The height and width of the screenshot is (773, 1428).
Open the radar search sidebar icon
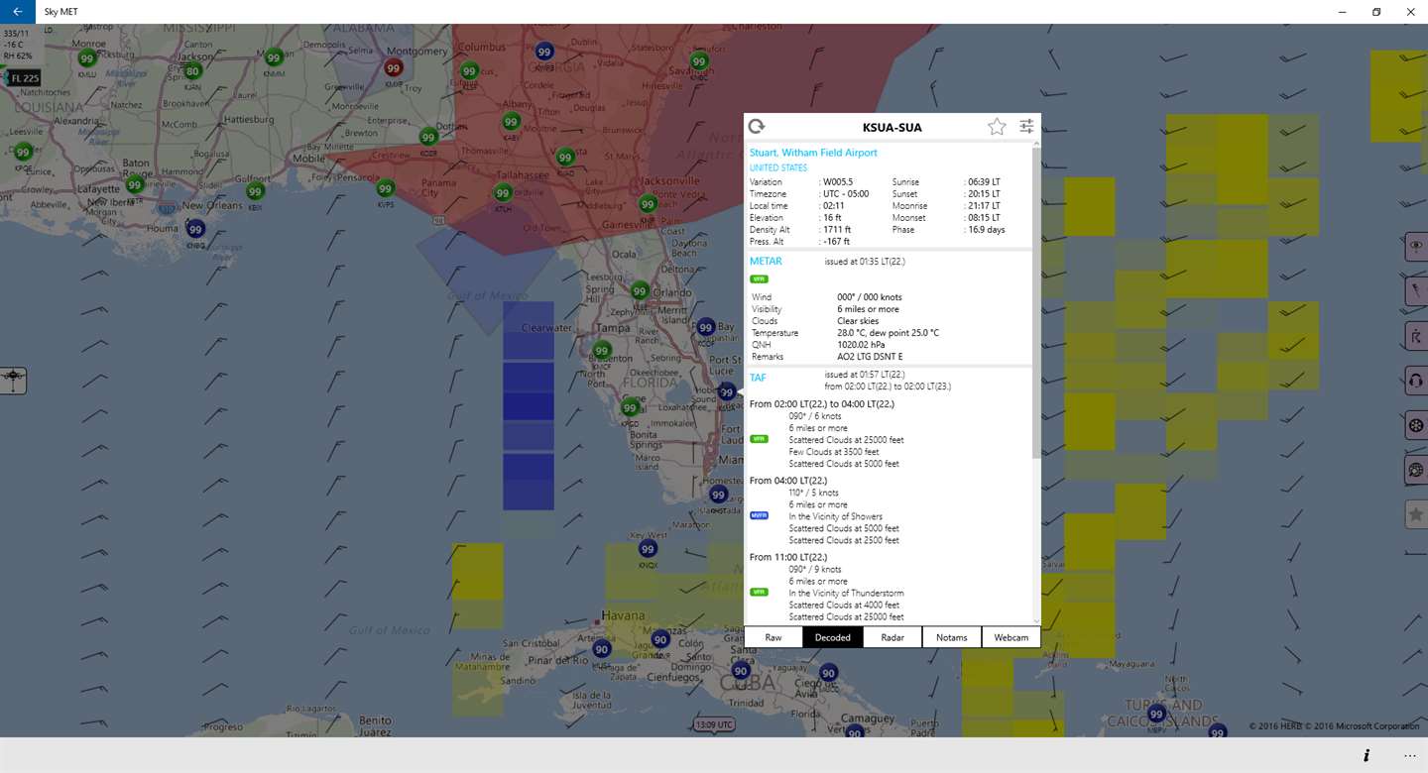coord(1416,471)
